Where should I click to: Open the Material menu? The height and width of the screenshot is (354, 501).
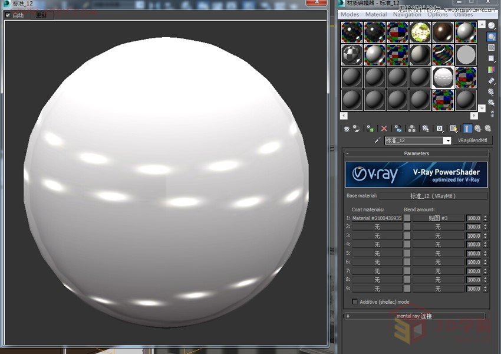coord(375,14)
